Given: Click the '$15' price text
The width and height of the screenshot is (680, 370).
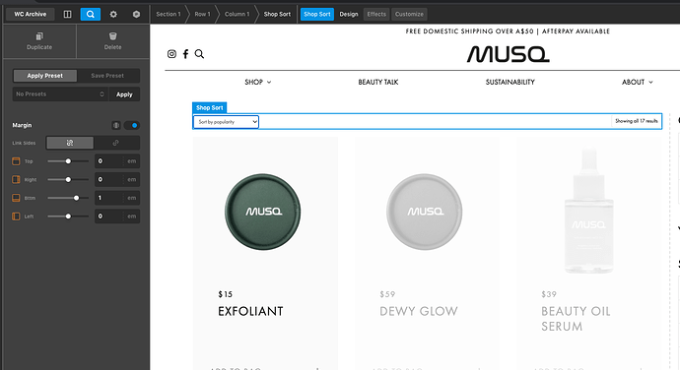Looking at the screenshot, I should [225, 294].
